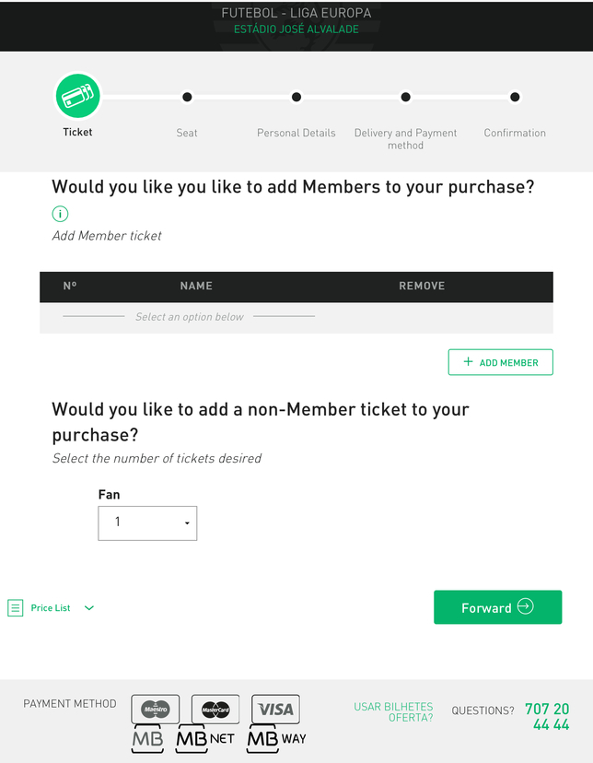Screen dimensions: 593x763
Task: Click the MB WAY payment logo
Action: pyautogui.click(x=276, y=739)
